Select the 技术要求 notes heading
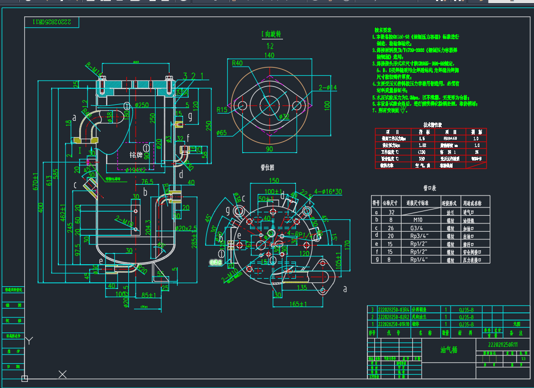The height and width of the screenshot is (388, 534). [383, 30]
